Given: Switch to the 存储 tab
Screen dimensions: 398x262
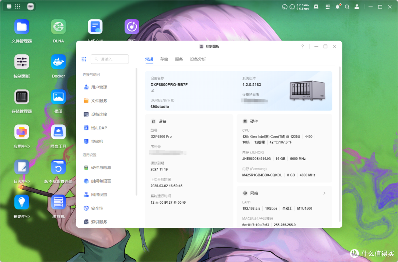Looking at the screenshot, I should (164, 59).
